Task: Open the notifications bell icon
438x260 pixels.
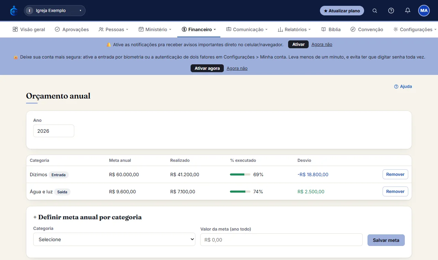Action: (x=408, y=11)
